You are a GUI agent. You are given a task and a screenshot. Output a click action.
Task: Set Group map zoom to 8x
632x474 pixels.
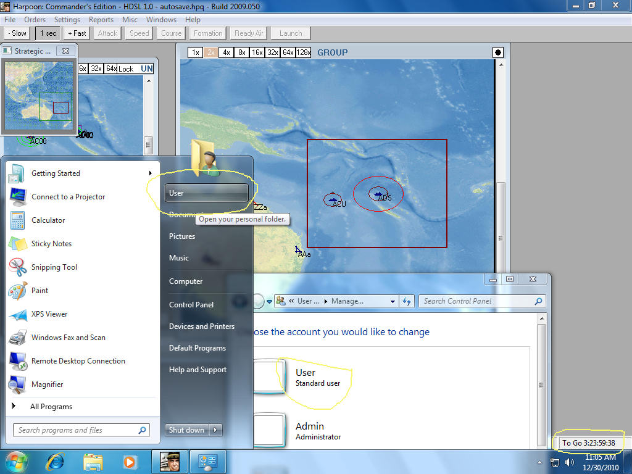241,52
